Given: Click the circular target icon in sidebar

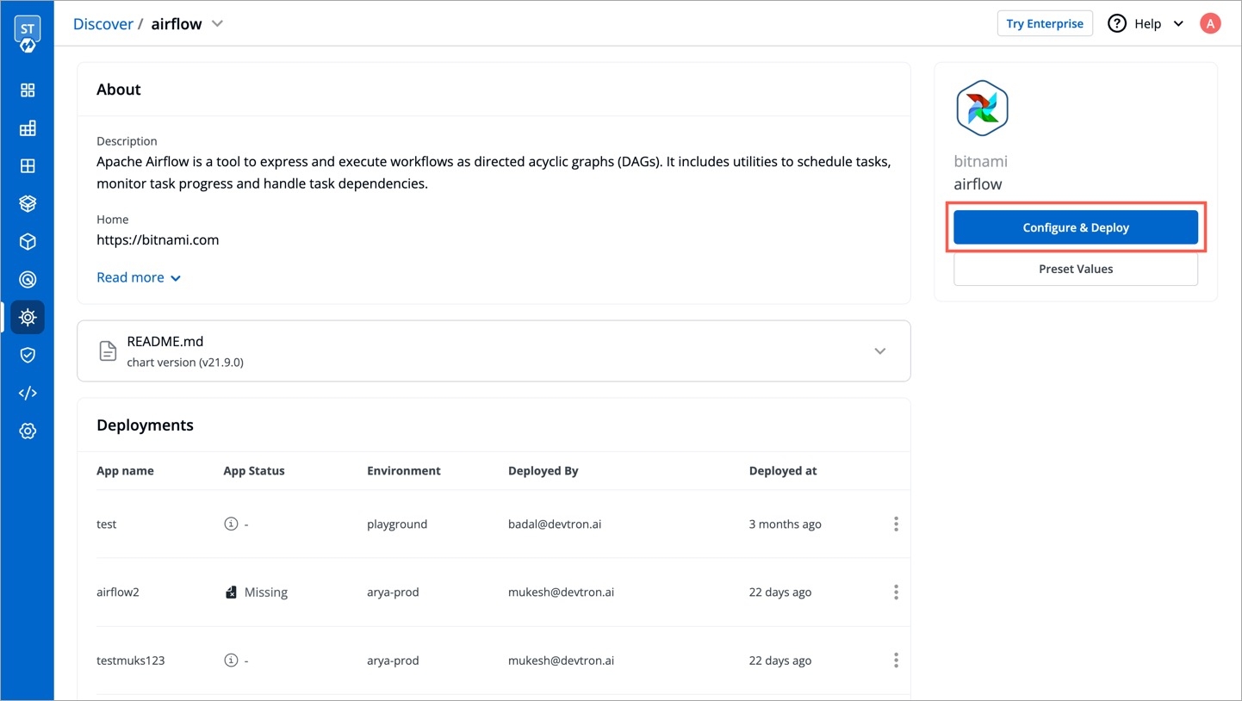Looking at the screenshot, I should click(28, 280).
